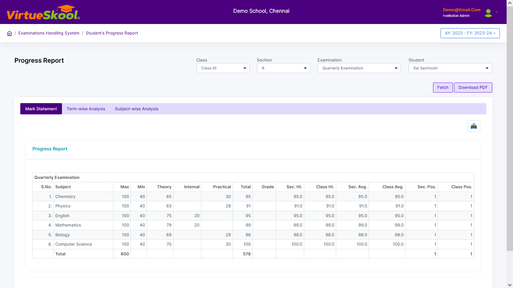Switch to Term-wise Analysis tab
This screenshot has width=513, height=288.
click(86, 109)
